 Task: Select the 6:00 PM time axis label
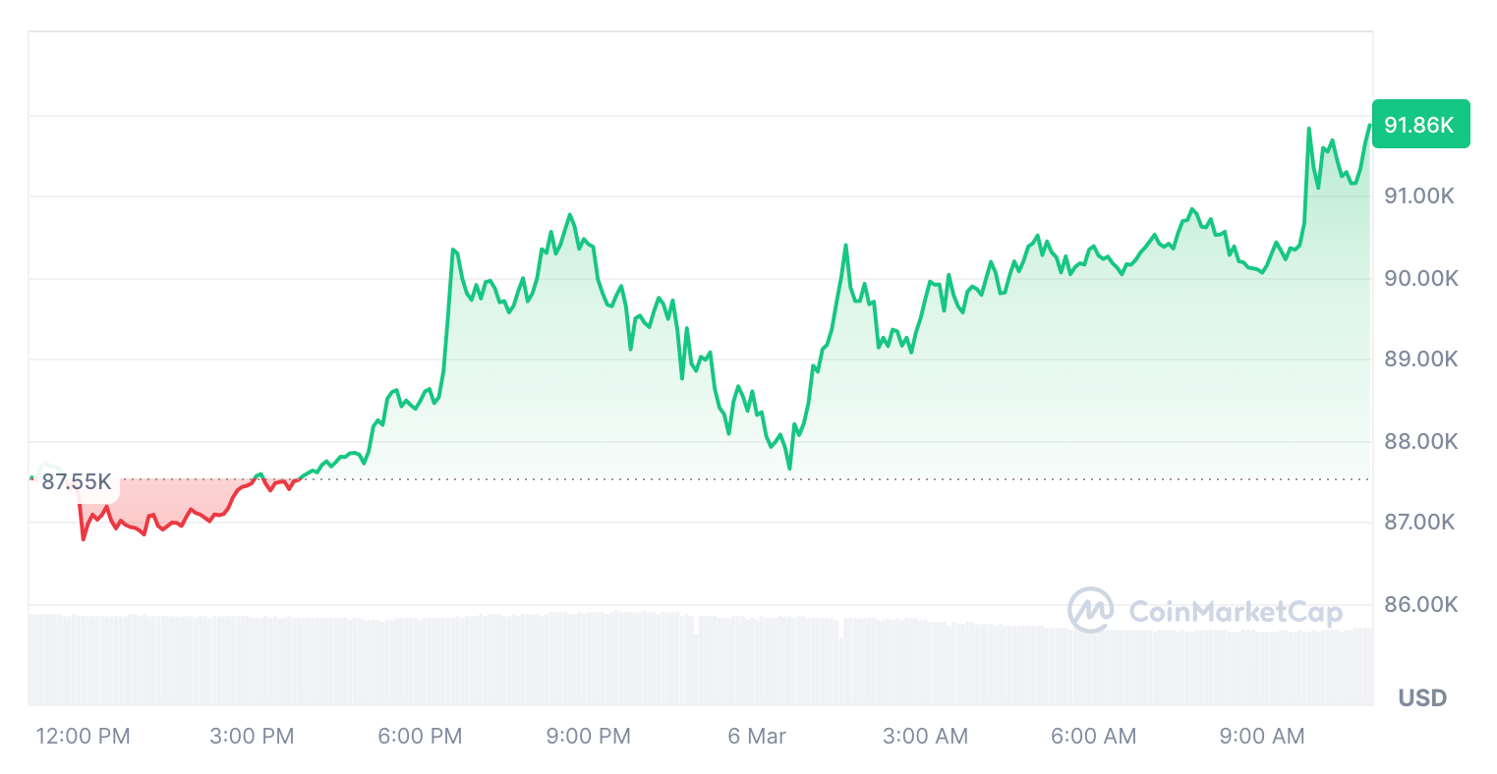click(x=420, y=736)
